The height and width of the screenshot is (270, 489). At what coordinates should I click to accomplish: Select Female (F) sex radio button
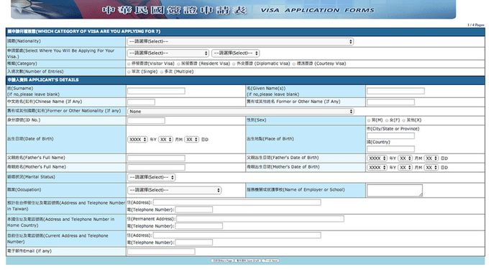tap(387, 120)
